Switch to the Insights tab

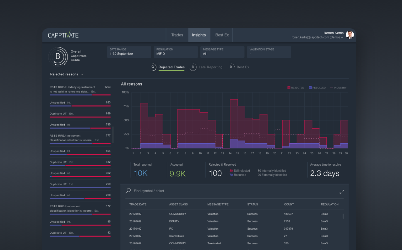click(x=199, y=35)
